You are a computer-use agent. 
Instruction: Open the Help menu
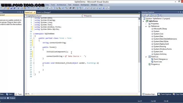[x=101, y=5]
